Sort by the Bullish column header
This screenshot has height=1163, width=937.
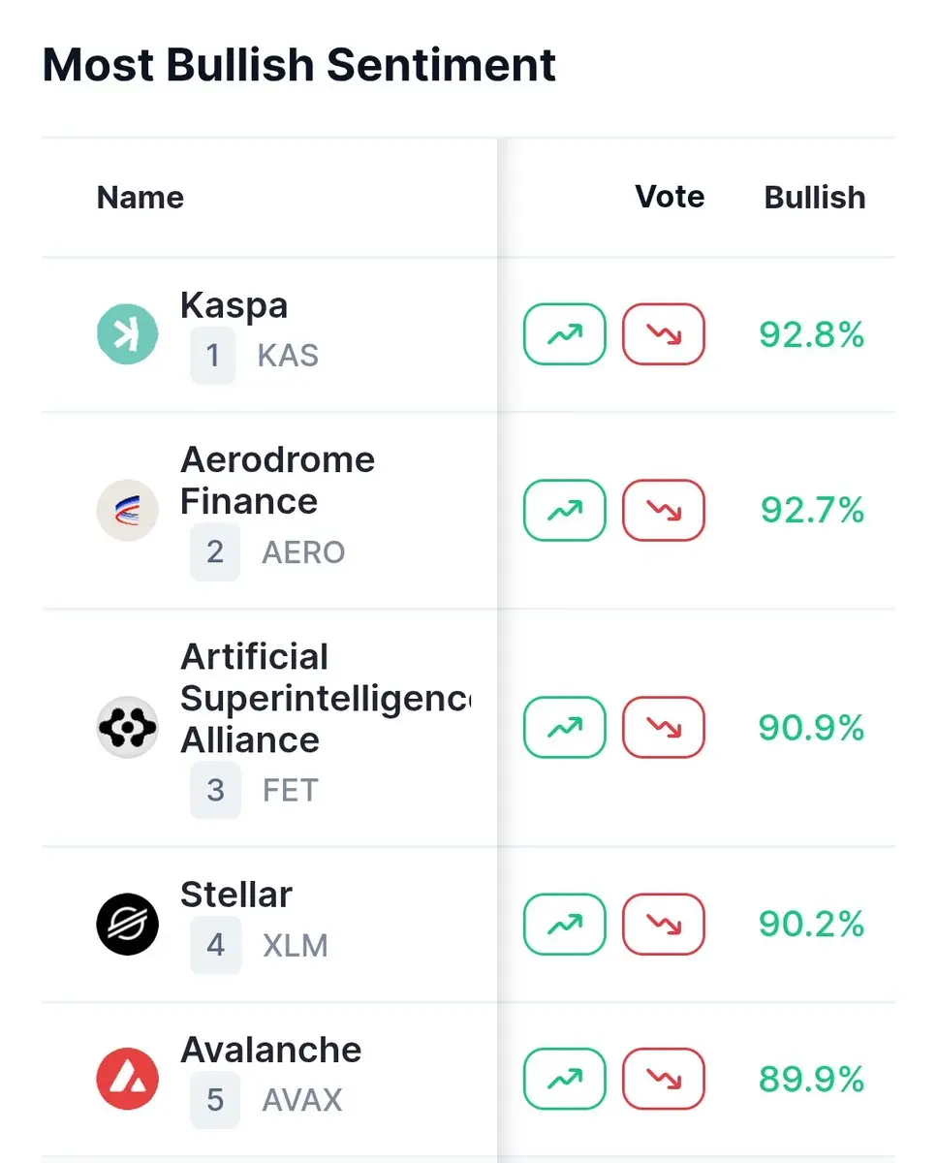pyautogui.click(x=815, y=198)
